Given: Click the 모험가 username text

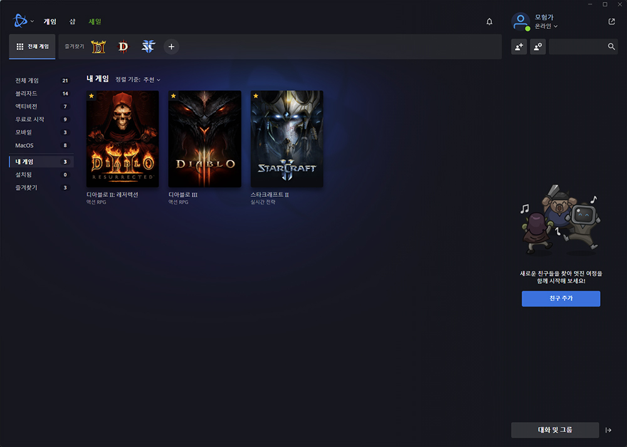Looking at the screenshot, I should [x=544, y=17].
